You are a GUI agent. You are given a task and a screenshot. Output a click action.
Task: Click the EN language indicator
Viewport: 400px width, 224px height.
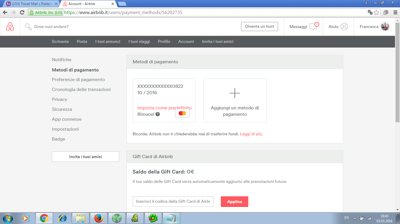(x=346, y=218)
